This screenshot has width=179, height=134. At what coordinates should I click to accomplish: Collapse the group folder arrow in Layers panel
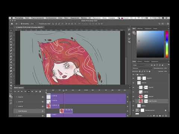135,75
